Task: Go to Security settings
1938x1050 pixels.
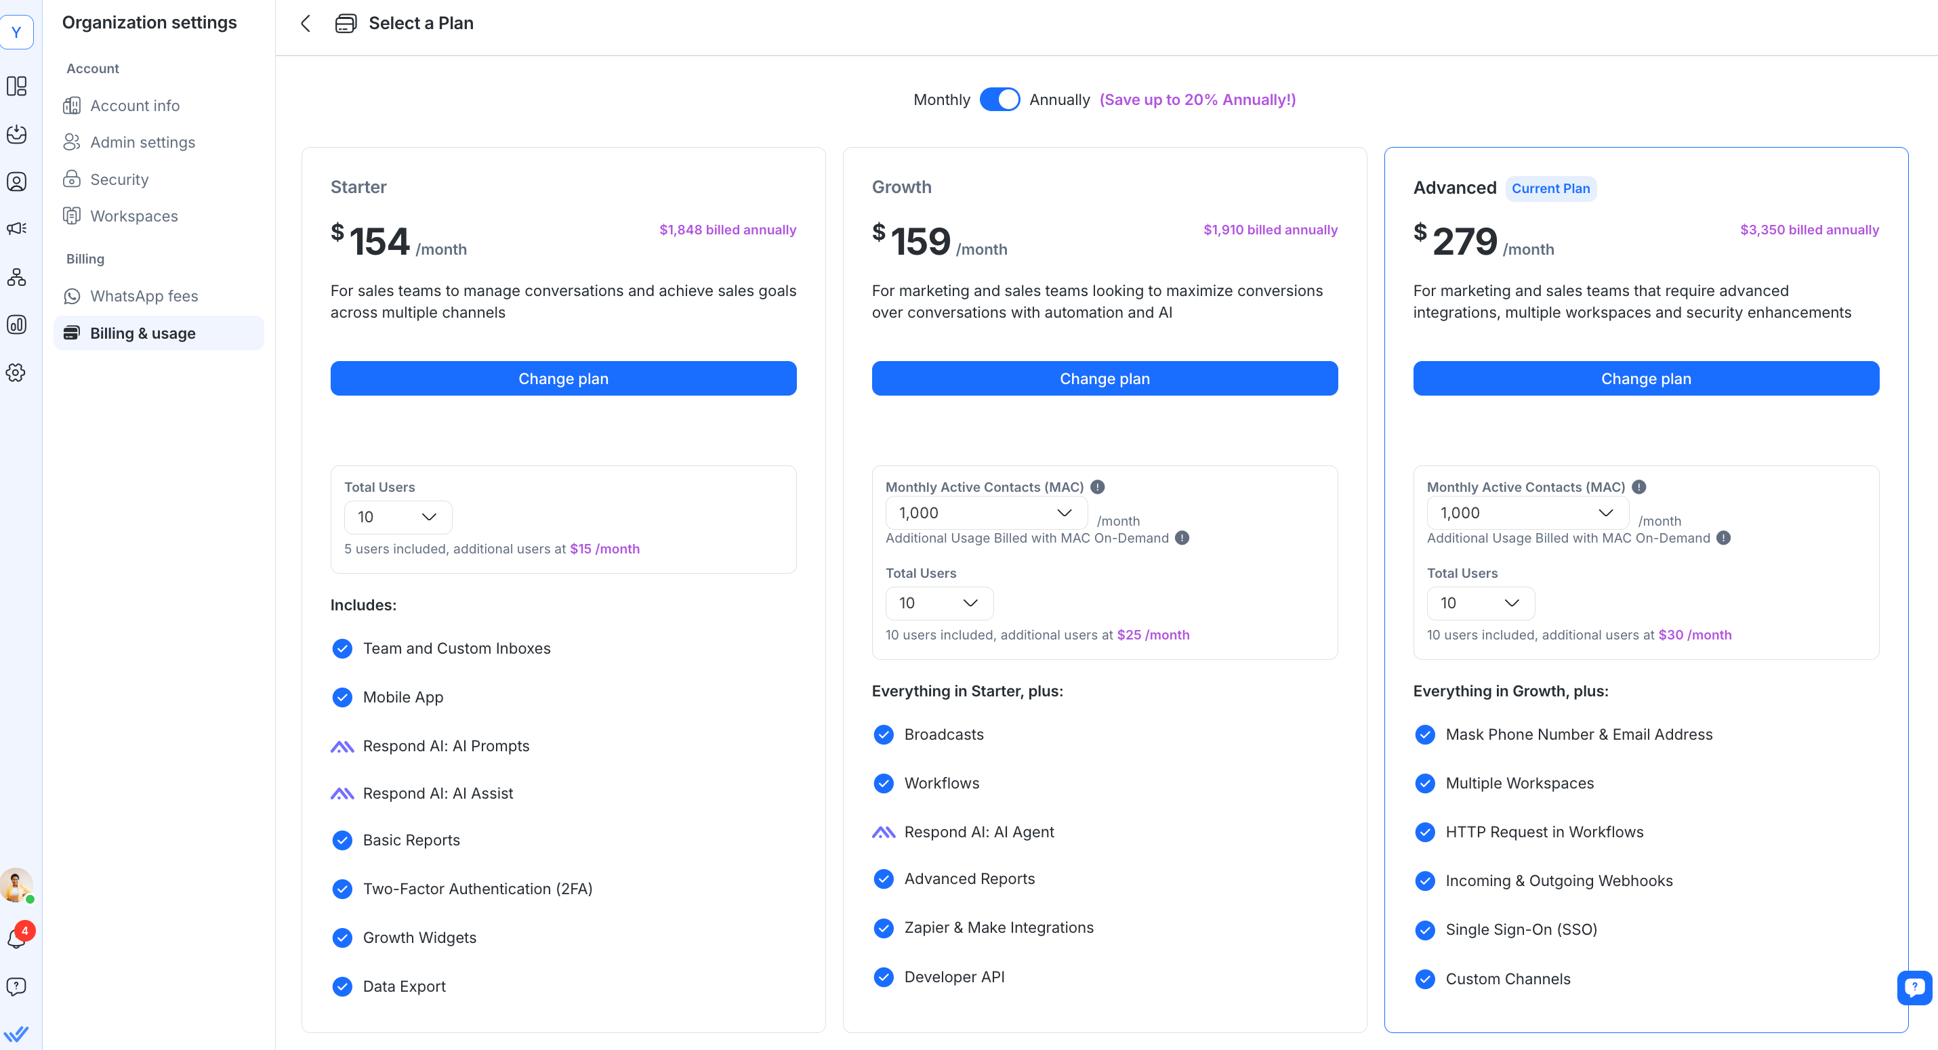Action: pos(119,179)
